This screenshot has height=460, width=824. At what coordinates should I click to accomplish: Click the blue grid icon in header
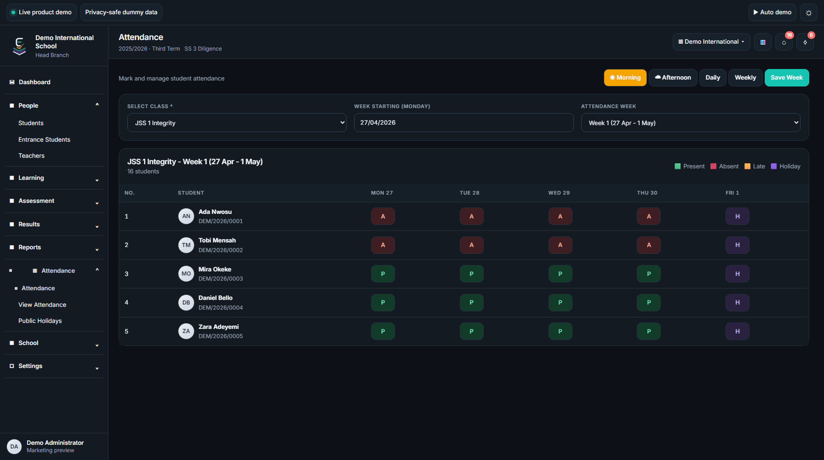[763, 42]
